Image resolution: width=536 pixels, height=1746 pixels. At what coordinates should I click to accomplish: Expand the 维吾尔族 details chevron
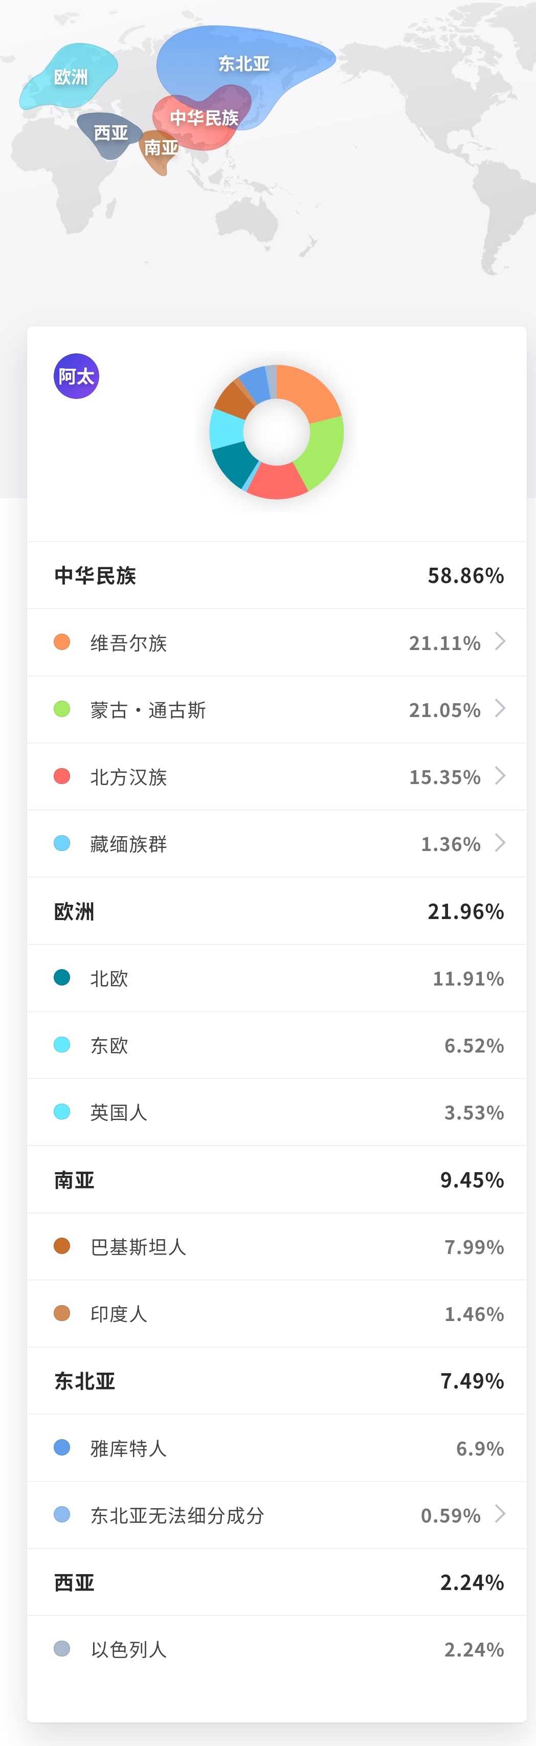[500, 641]
